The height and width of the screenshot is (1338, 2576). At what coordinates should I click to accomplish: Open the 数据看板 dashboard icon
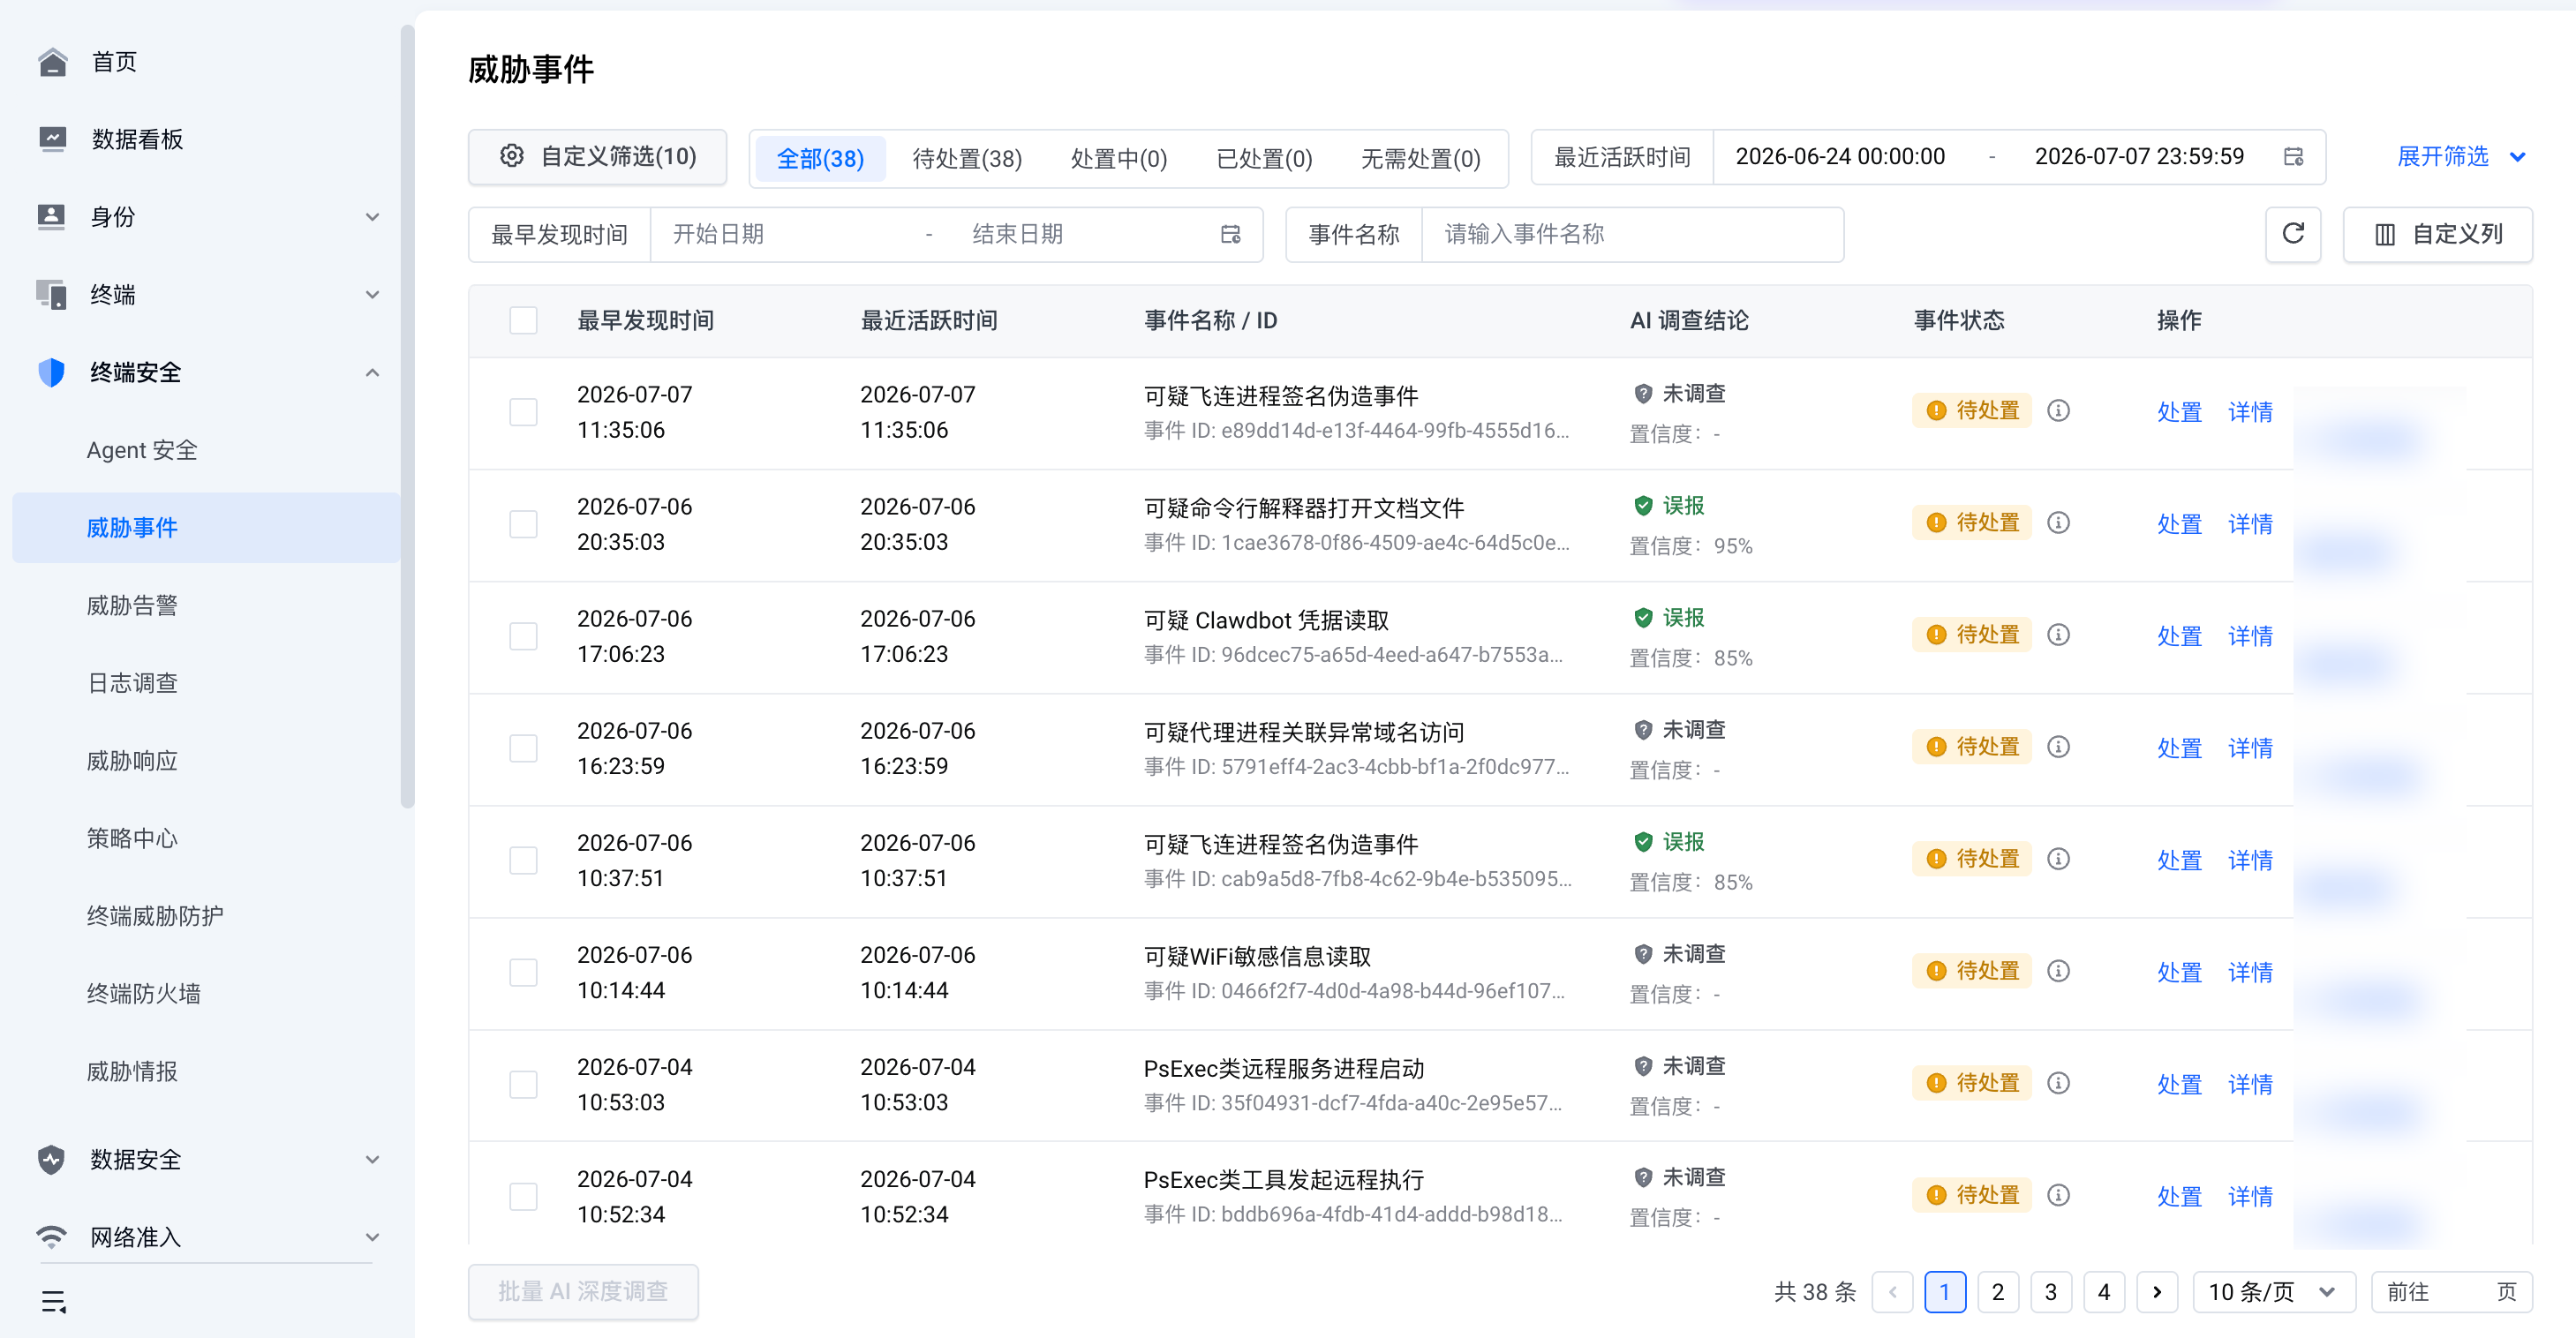52,139
